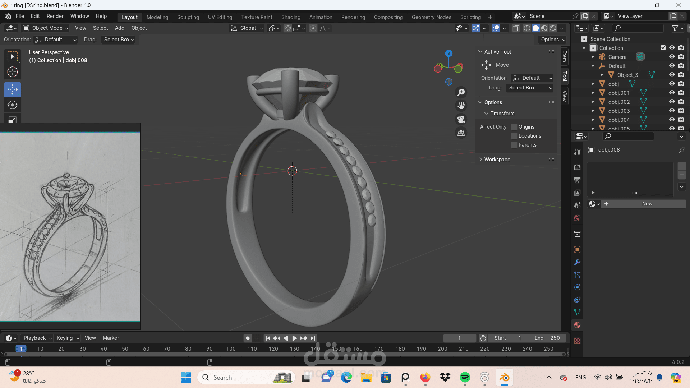The height and width of the screenshot is (388, 690).
Task: Toggle perspective/orthographic grid view icon
Action: [x=461, y=133]
